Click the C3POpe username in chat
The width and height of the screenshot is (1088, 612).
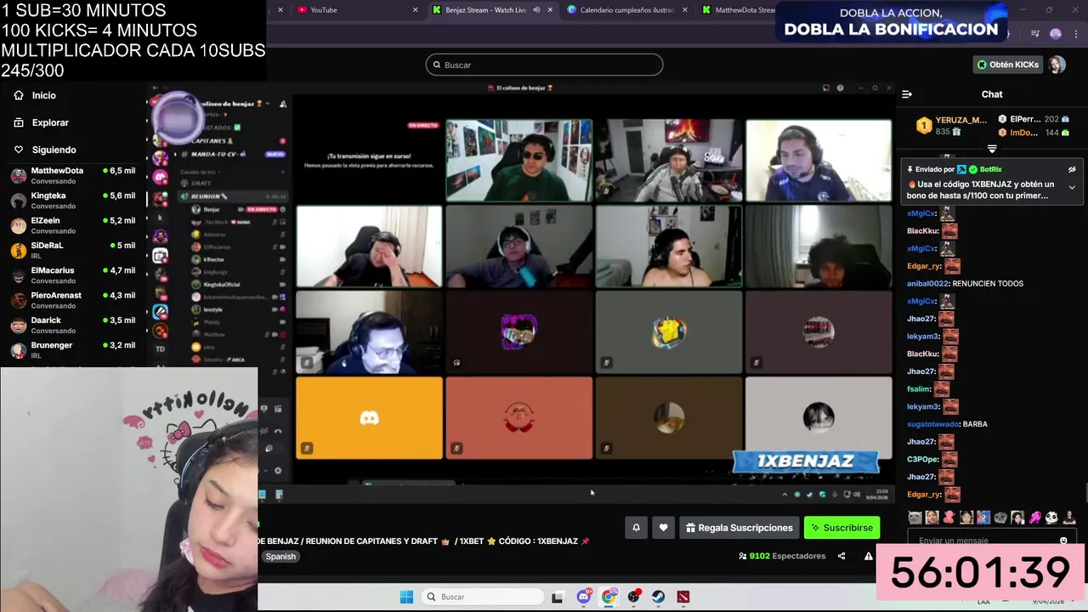click(x=922, y=459)
